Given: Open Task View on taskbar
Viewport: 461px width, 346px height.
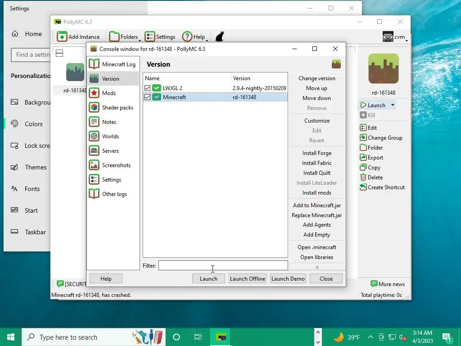Looking at the screenshot, I should (x=198, y=337).
